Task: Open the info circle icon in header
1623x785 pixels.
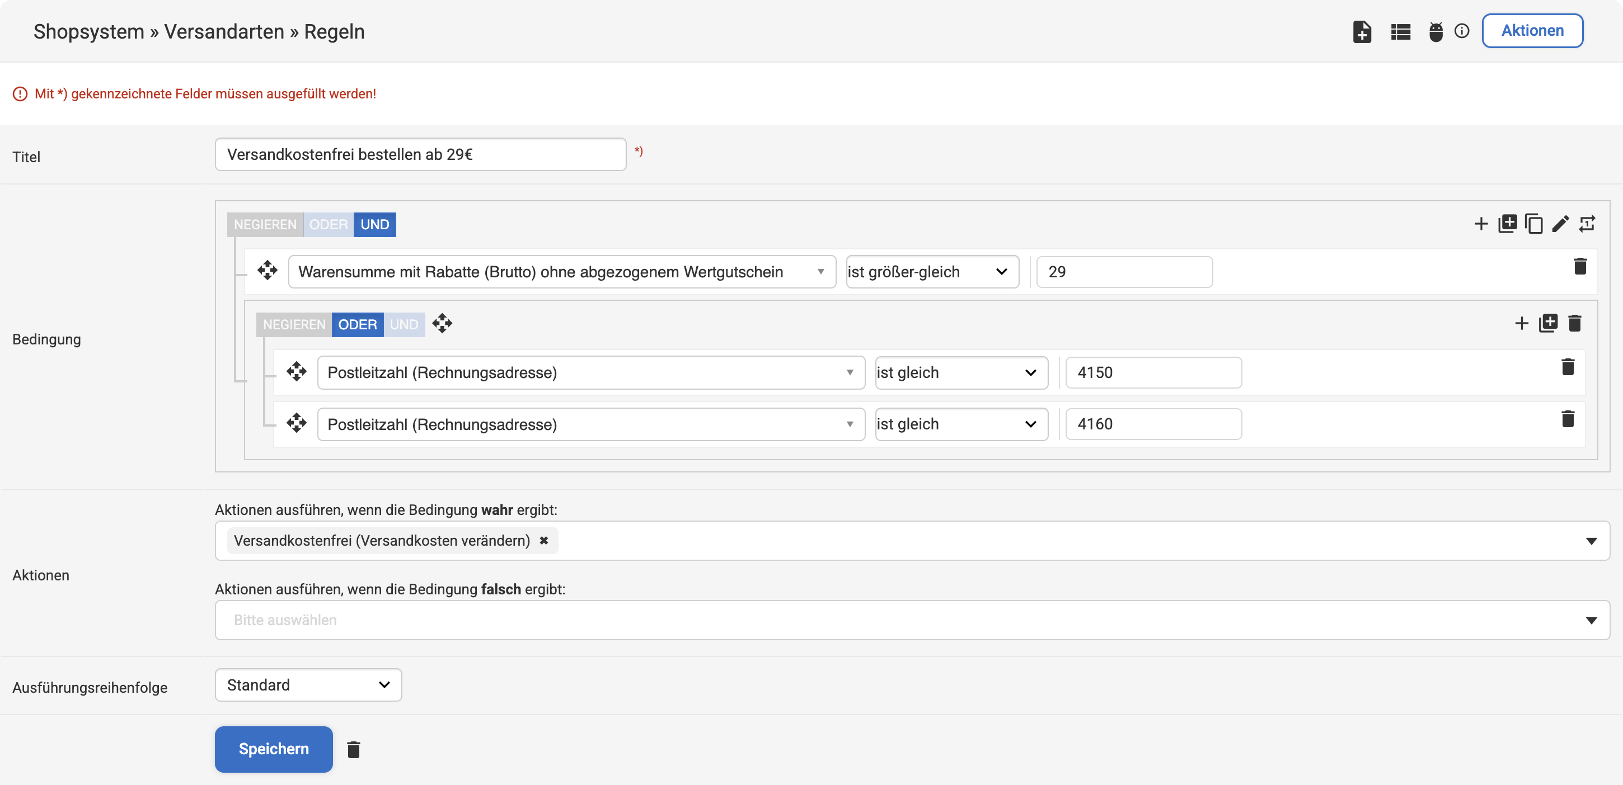Action: click(x=1462, y=31)
